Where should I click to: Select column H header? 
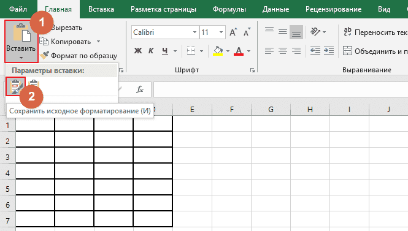[310, 110]
